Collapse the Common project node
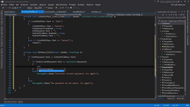 [x=159, y=23]
